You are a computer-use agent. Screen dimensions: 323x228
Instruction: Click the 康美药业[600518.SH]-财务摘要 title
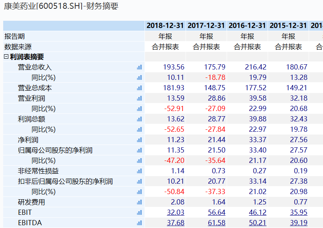click(x=61, y=6)
